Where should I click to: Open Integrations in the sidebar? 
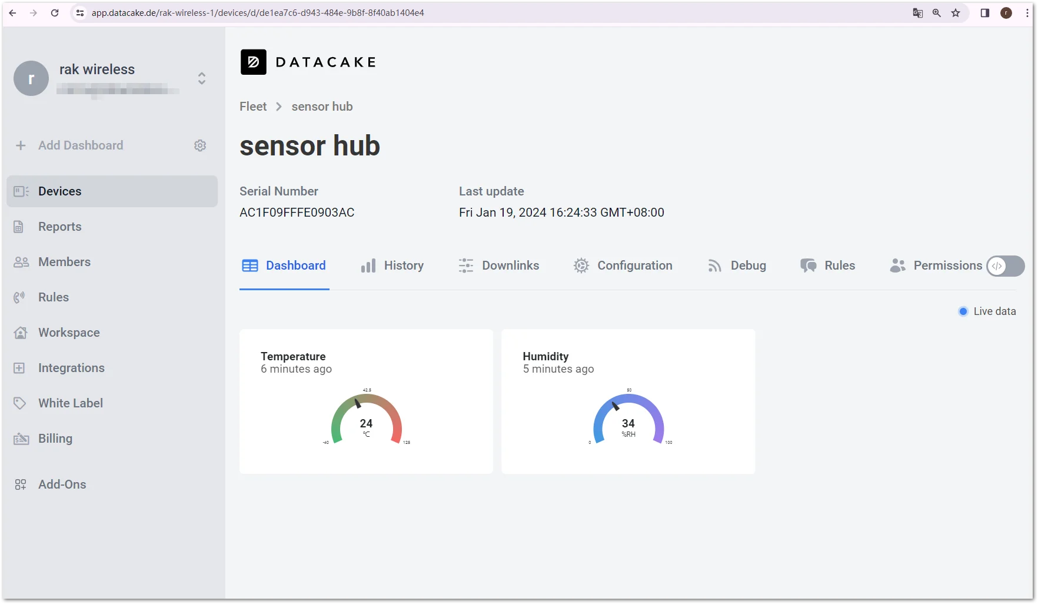click(x=71, y=368)
